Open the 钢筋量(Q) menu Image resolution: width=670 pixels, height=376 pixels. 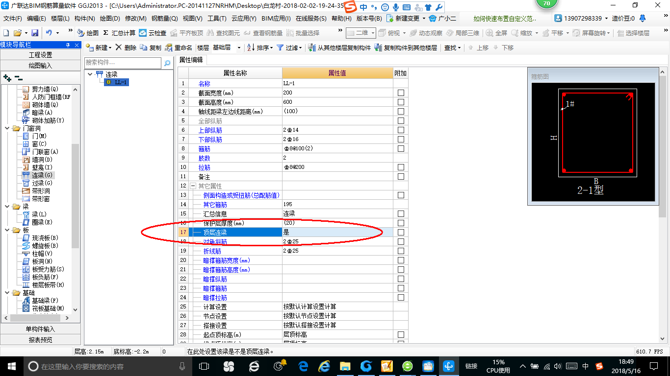point(164,19)
